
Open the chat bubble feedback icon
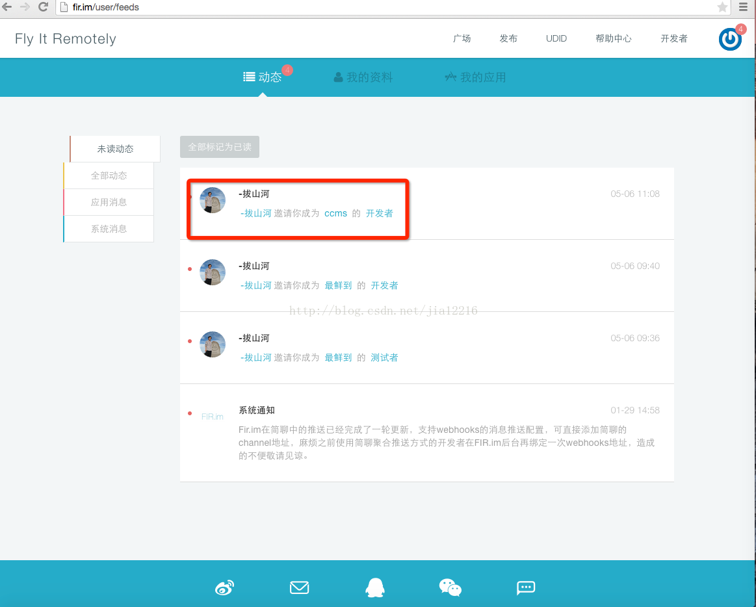click(525, 588)
